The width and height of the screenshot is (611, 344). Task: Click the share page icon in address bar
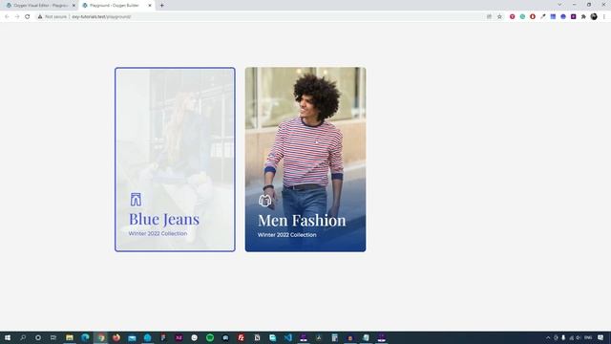pyautogui.click(x=489, y=17)
